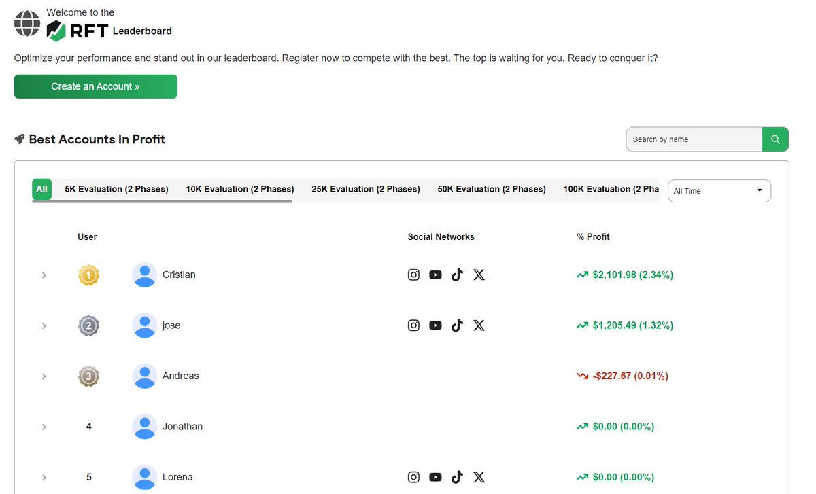Open Lorena's Instagram profile icon

(x=413, y=477)
